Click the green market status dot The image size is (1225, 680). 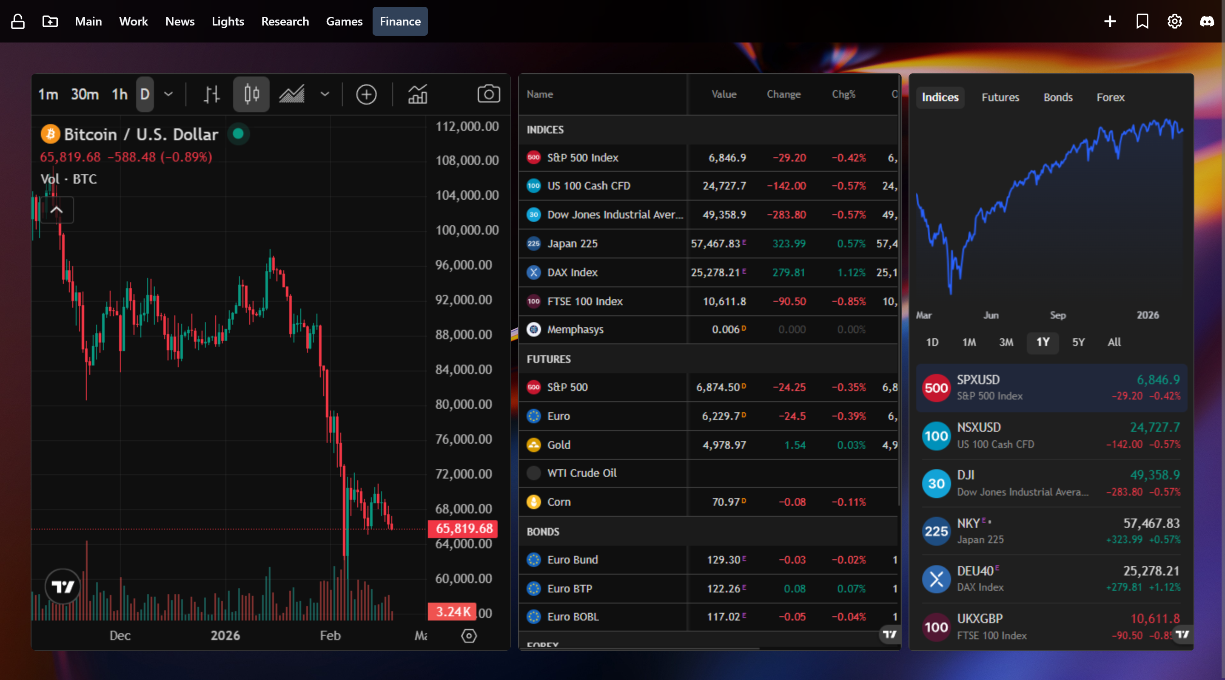[238, 134]
